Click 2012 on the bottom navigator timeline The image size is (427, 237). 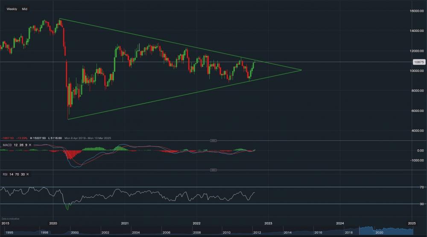pos(256,233)
